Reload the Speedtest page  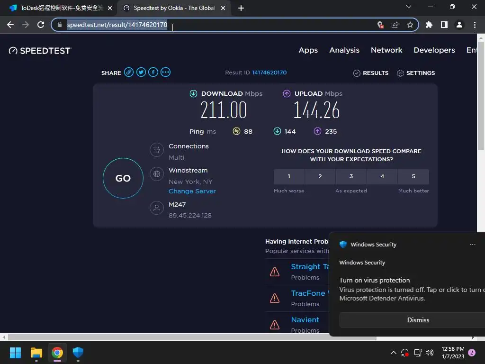(41, 25)
